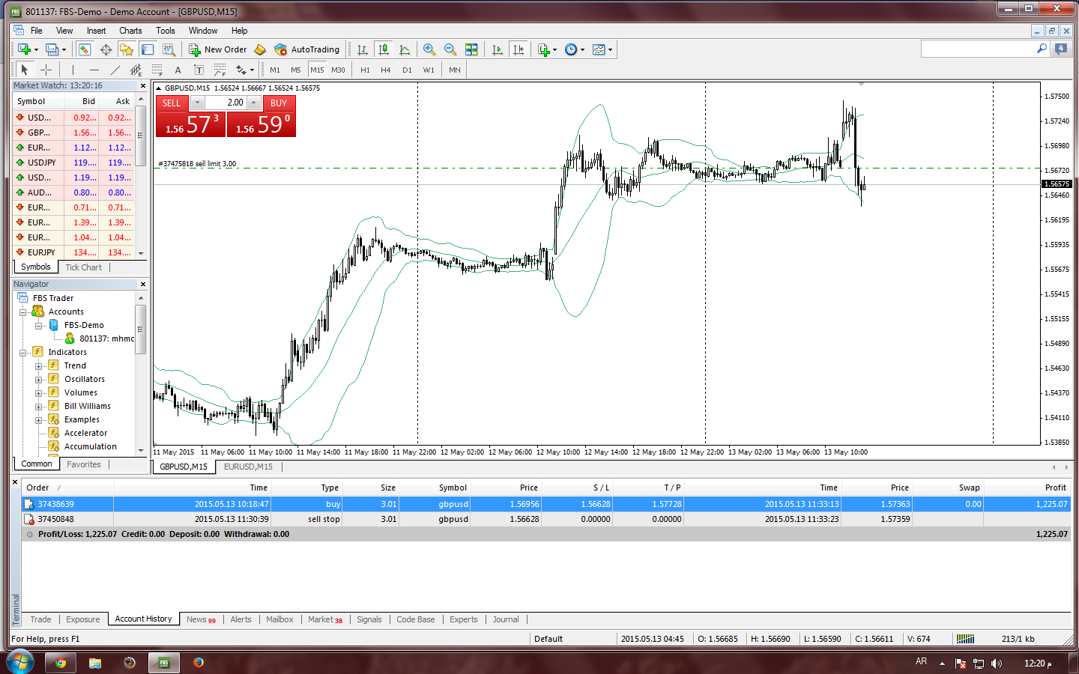Toggle the Navigator panel star-folder icon
The width and height of the screenshot is (1079, 674).
(x=127, y=49)
